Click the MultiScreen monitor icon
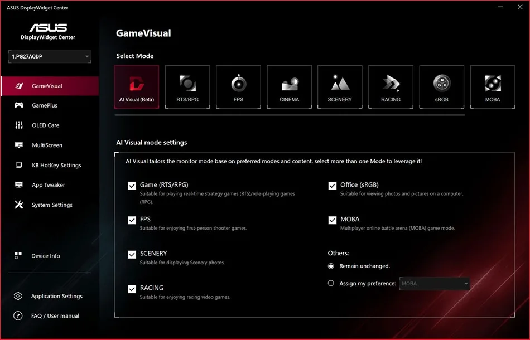This screenshot has width=530, height=340. click(19, 145)
